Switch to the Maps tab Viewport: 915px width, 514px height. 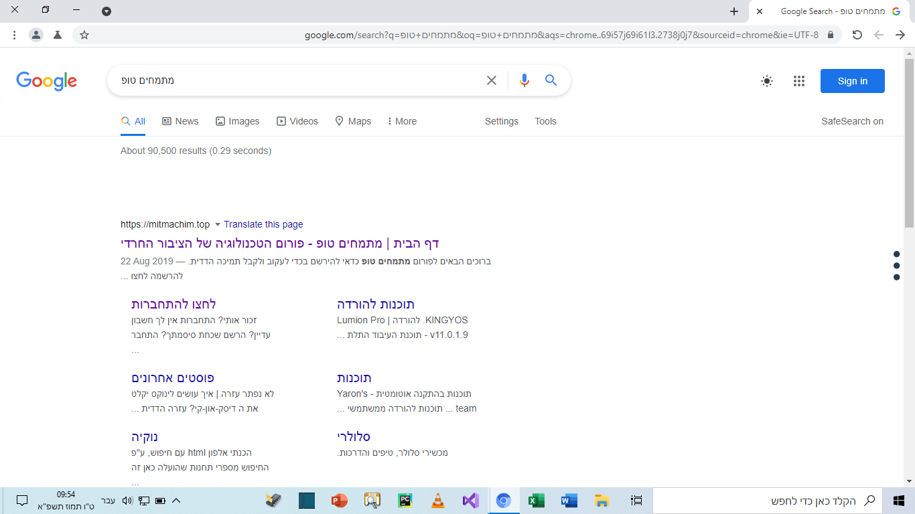point(353,121)
